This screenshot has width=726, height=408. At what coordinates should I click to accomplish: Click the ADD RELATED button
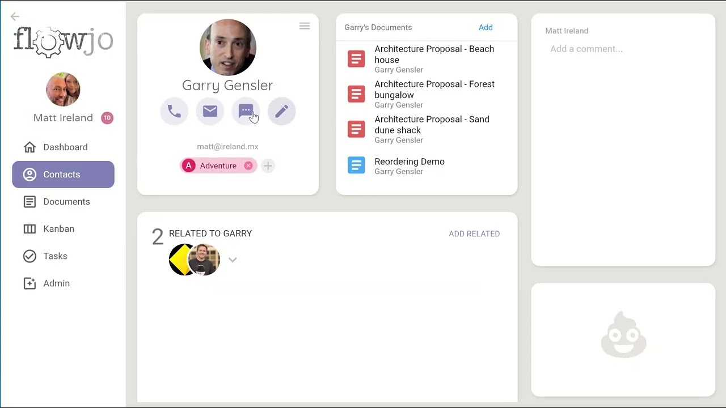click(474, 233)
